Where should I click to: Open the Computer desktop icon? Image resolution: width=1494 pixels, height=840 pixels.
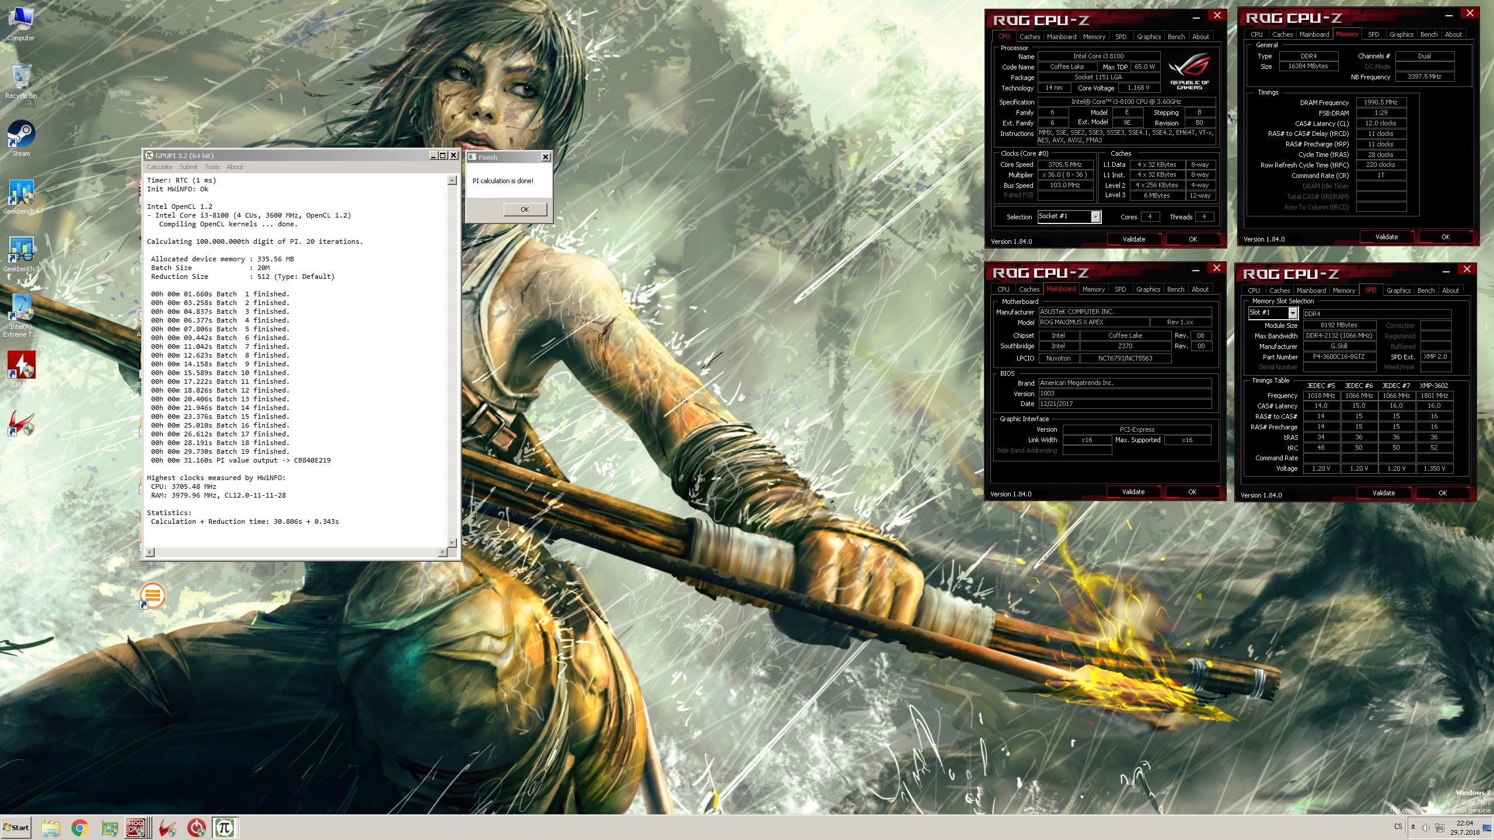pyautogui.click(x=21, y=23)
